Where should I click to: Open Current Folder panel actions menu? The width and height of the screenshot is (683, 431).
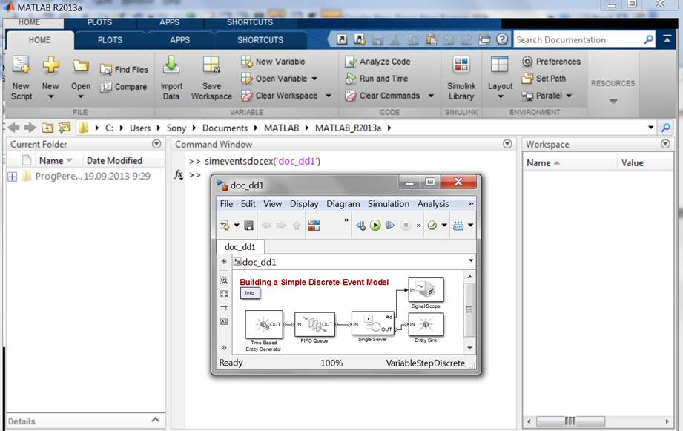pos(156,144)
